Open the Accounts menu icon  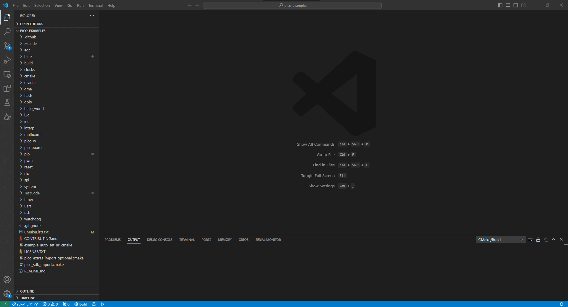7,280
